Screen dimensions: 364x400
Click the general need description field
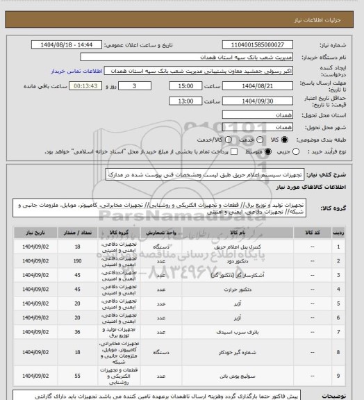click(205, 174)
